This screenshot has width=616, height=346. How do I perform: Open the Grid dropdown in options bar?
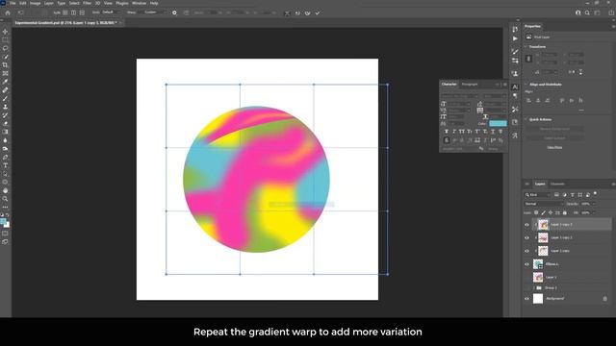coord(111,12)
